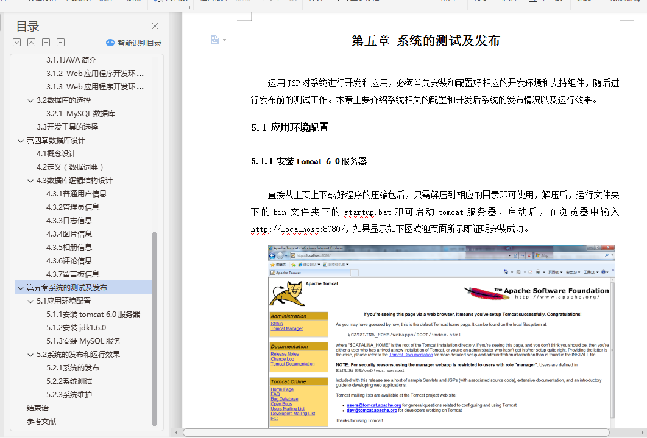The width and height of the screenshot is (647, 438).
Task: Click the up-chevron box icon under 目录
Action: (31, 42)
